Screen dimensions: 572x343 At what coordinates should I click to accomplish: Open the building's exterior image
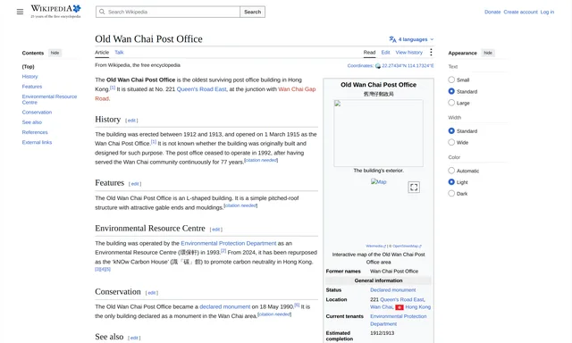[378, 133]
